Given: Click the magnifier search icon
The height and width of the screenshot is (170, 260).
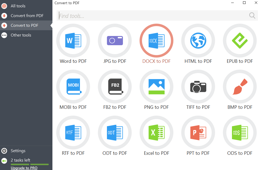Looking at the screenshot, I should tap(252, 16).
